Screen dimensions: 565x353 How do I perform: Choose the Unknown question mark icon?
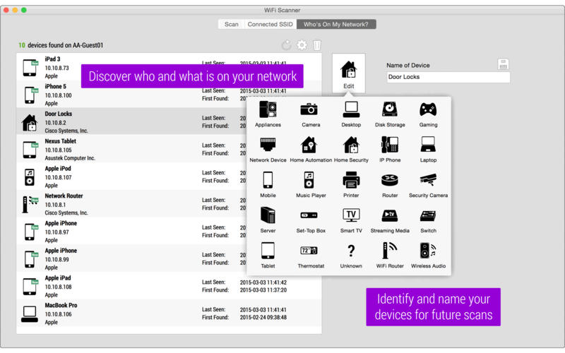tap(351, 251)
